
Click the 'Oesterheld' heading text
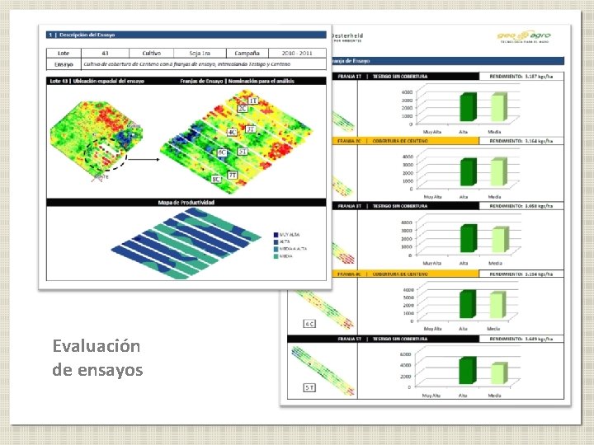pos(347,35)
